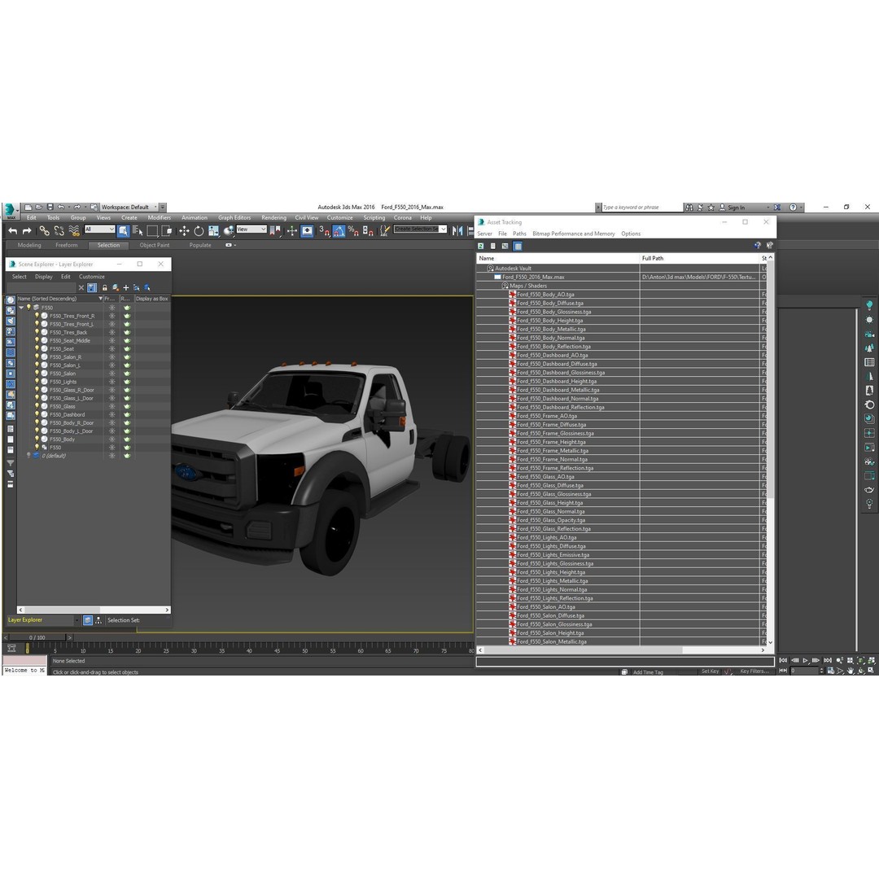879x879 pixels.
Task: Open the Create Selection Set dropdown
Action: (x=420, y=230)
